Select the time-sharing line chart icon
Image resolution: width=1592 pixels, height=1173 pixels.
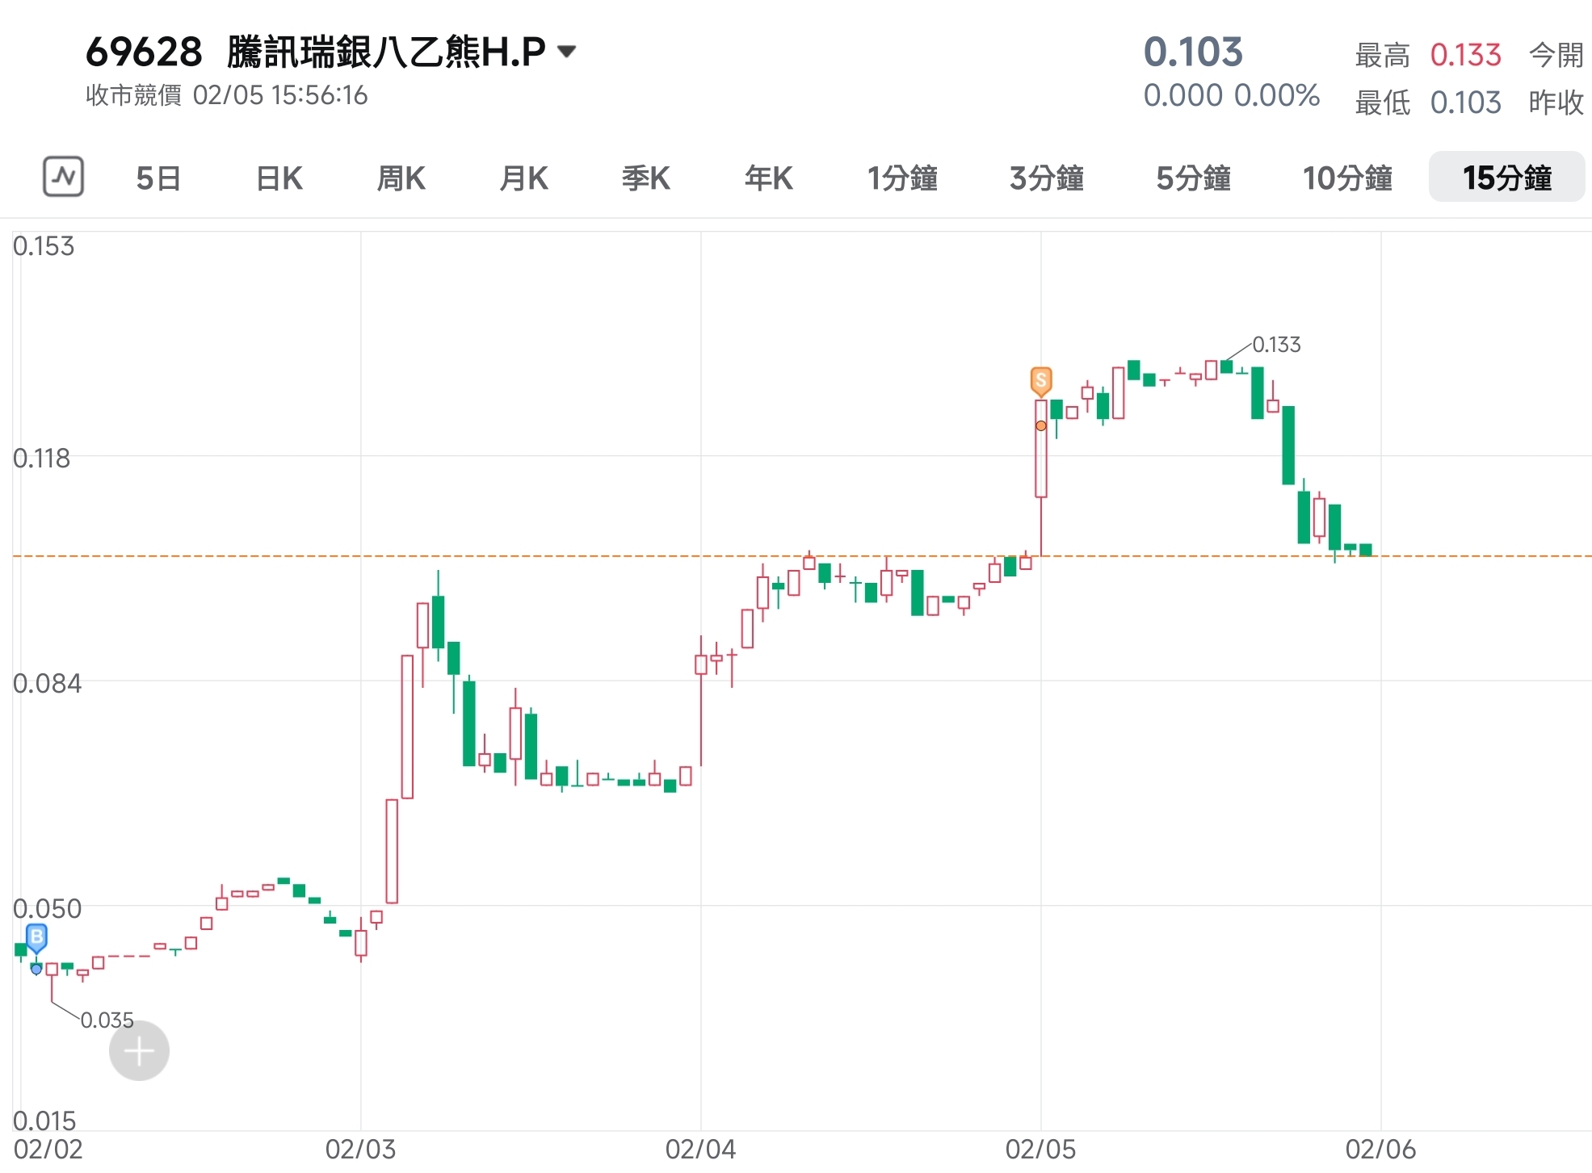(x=63, y=177)
